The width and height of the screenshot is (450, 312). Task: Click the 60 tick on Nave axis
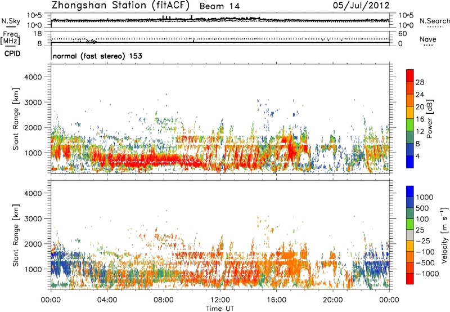click(402, 34)
